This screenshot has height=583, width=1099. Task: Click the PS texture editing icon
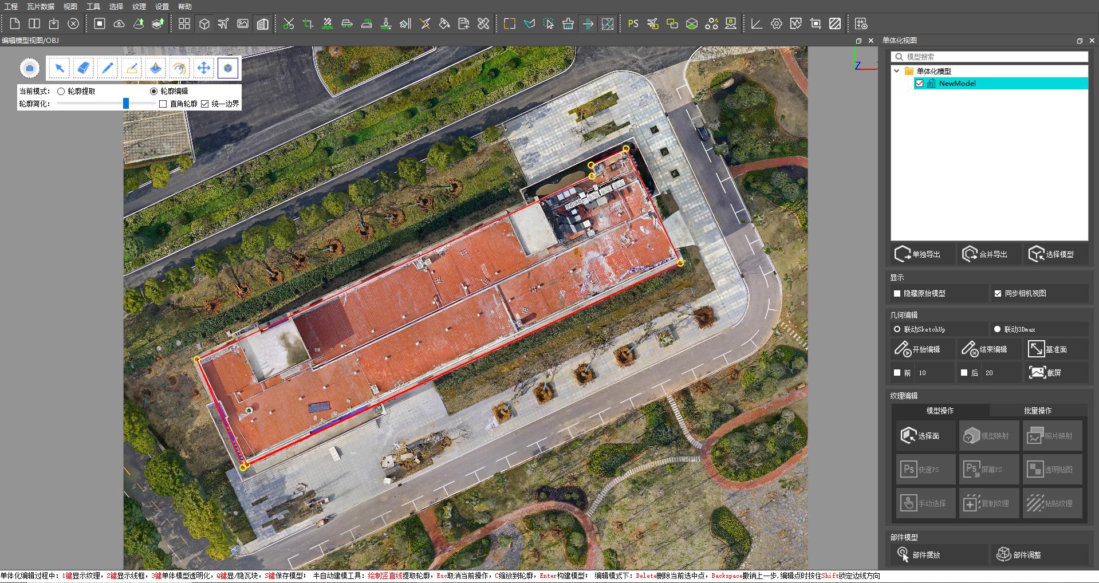pyautogui.click(x=633, y=23)
